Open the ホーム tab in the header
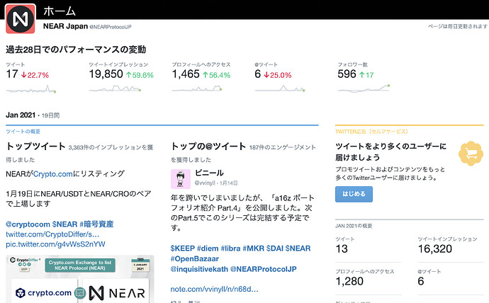Screen dimensions: 489x303 coord(60,11)
